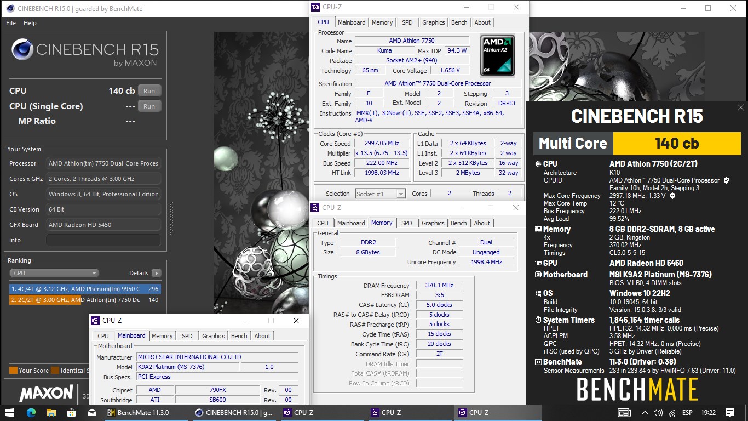Click the bottom-left CPU-Z title bar icon
748x421 pixels.
pos(95,321)
